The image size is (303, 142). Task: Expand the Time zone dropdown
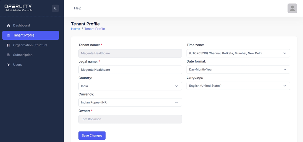tap(238, 53)
